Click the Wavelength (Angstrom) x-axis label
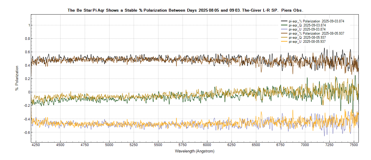The image size is (371, 160). (x=195, y=151)
